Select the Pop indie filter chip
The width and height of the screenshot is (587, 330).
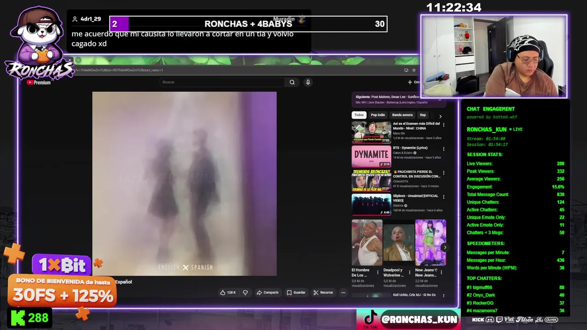[x=378, y=115]
